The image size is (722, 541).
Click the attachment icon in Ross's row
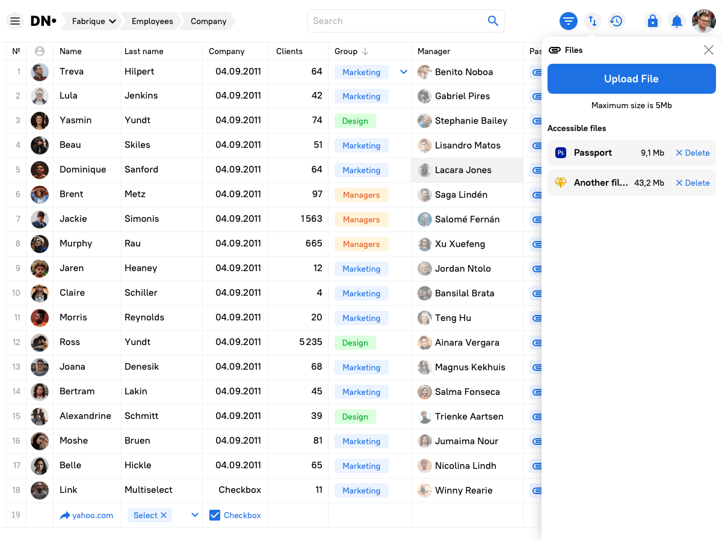tap(536, 343)
